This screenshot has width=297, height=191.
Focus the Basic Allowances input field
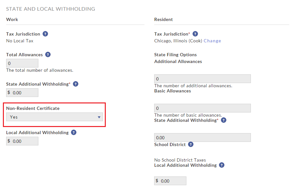[x=203, y=108]
